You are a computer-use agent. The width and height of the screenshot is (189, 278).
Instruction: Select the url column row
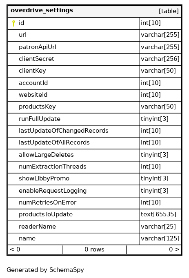pyautogui.click(x=95, y=35)
